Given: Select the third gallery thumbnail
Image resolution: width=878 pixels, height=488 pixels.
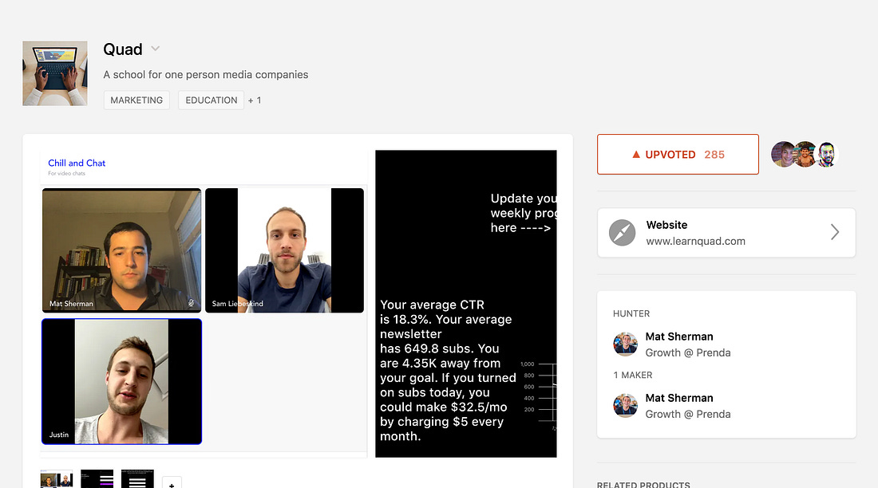Looking at the screenshot, I should [x=137, y=479].
